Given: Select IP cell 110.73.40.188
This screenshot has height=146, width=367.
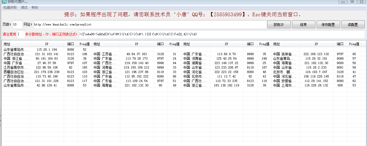Looking at the screenshot, I should tap(47, 76).
